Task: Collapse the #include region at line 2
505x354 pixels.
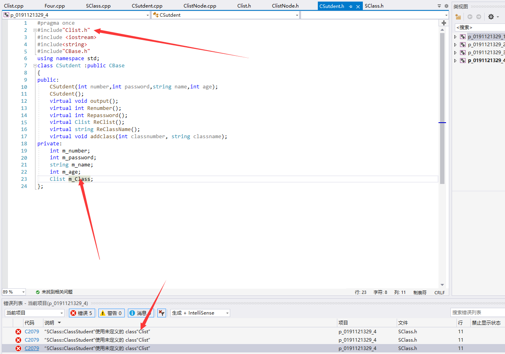Action: tap(35, 30)
